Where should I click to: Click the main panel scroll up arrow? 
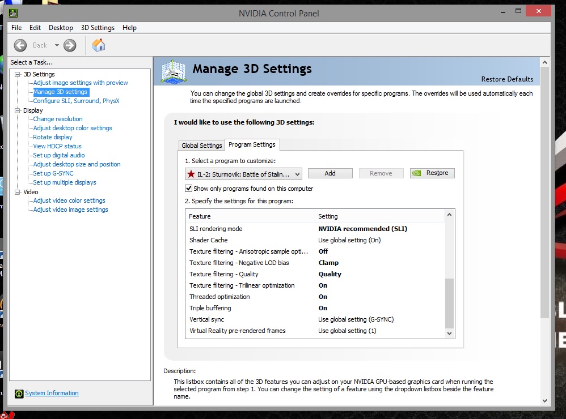544,62
